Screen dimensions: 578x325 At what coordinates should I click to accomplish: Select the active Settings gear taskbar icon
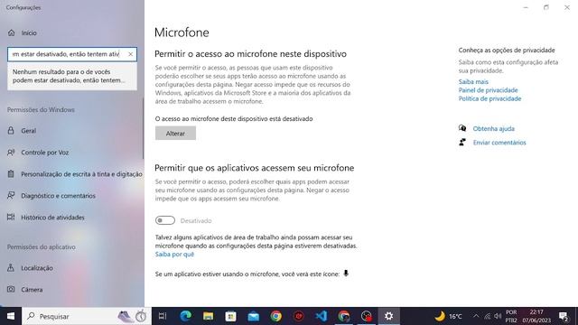(389, 316)
